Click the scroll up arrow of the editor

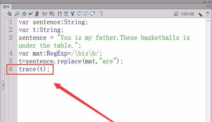pos(208,21)
